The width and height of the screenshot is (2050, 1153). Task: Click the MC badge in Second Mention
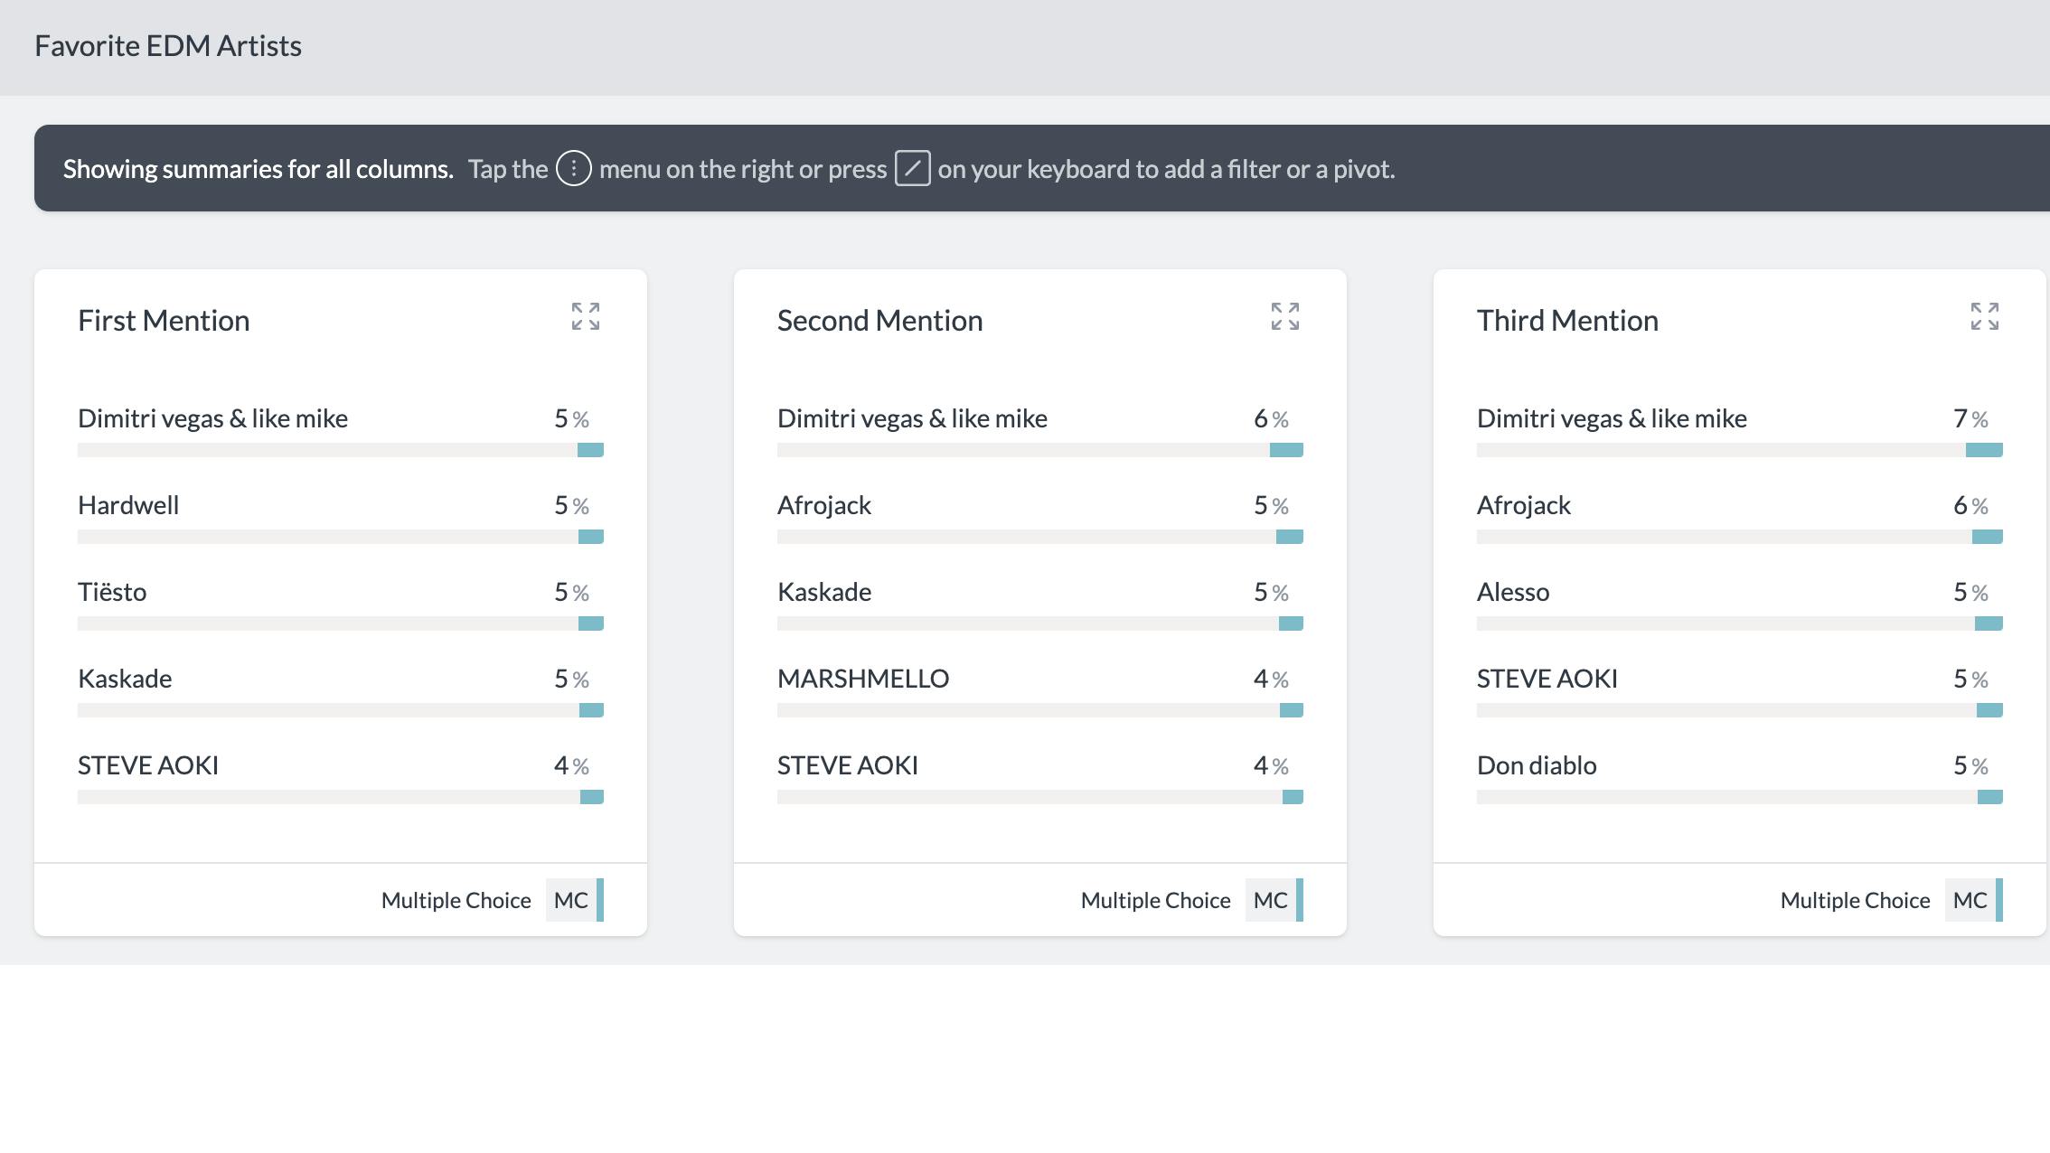(1270, 900)
